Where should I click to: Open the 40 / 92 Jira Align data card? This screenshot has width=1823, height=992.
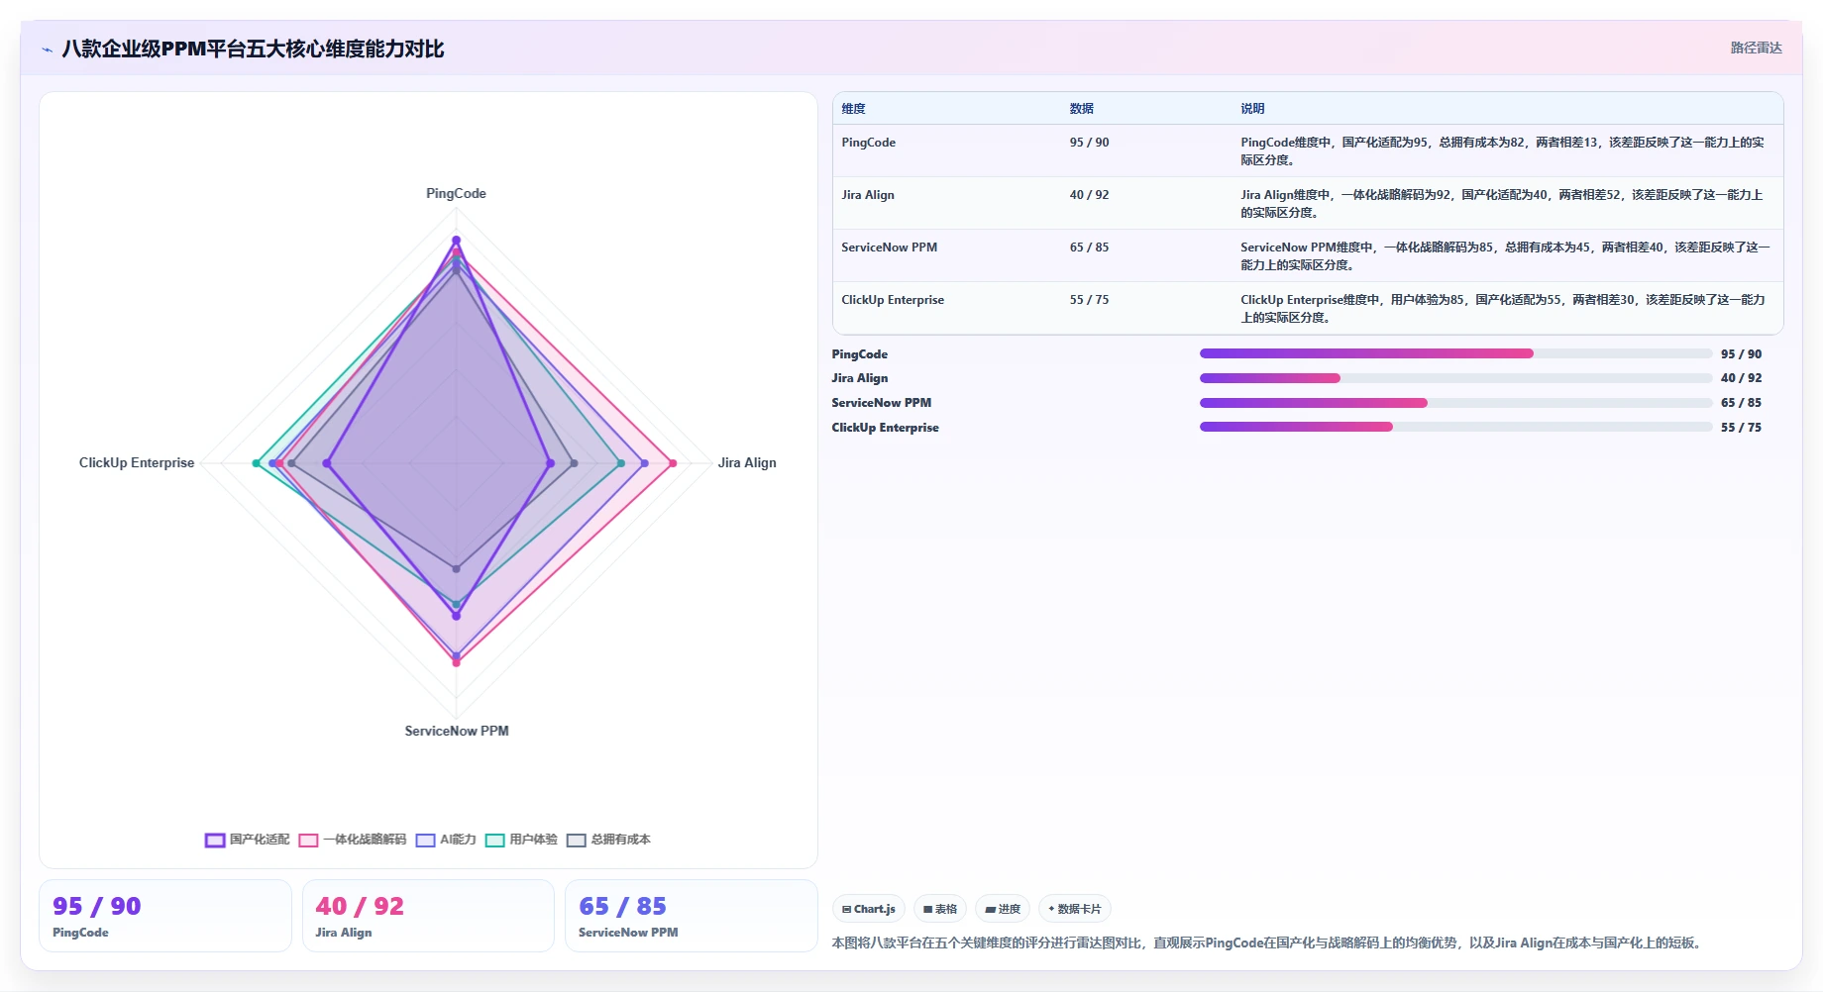pos(428,916)
